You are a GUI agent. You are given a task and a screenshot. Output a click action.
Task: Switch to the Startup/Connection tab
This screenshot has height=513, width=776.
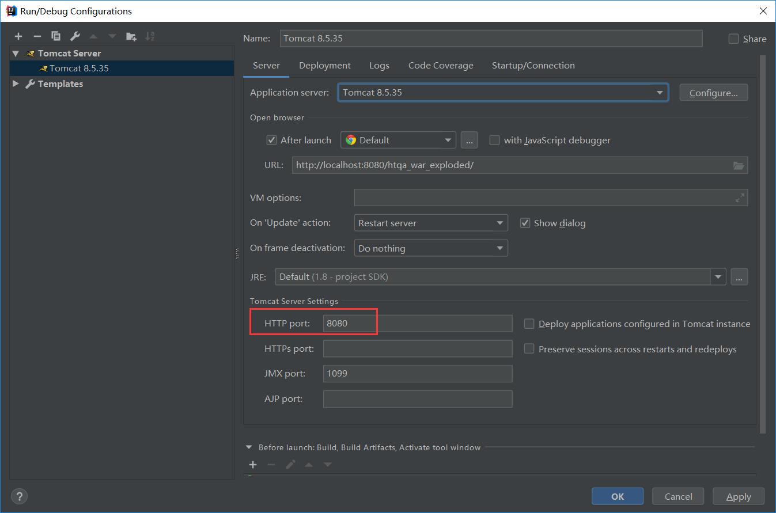click(x=533, y=66)
